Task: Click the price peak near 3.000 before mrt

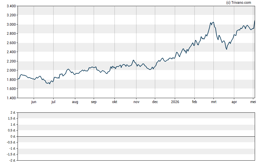Action: (213, 22)
